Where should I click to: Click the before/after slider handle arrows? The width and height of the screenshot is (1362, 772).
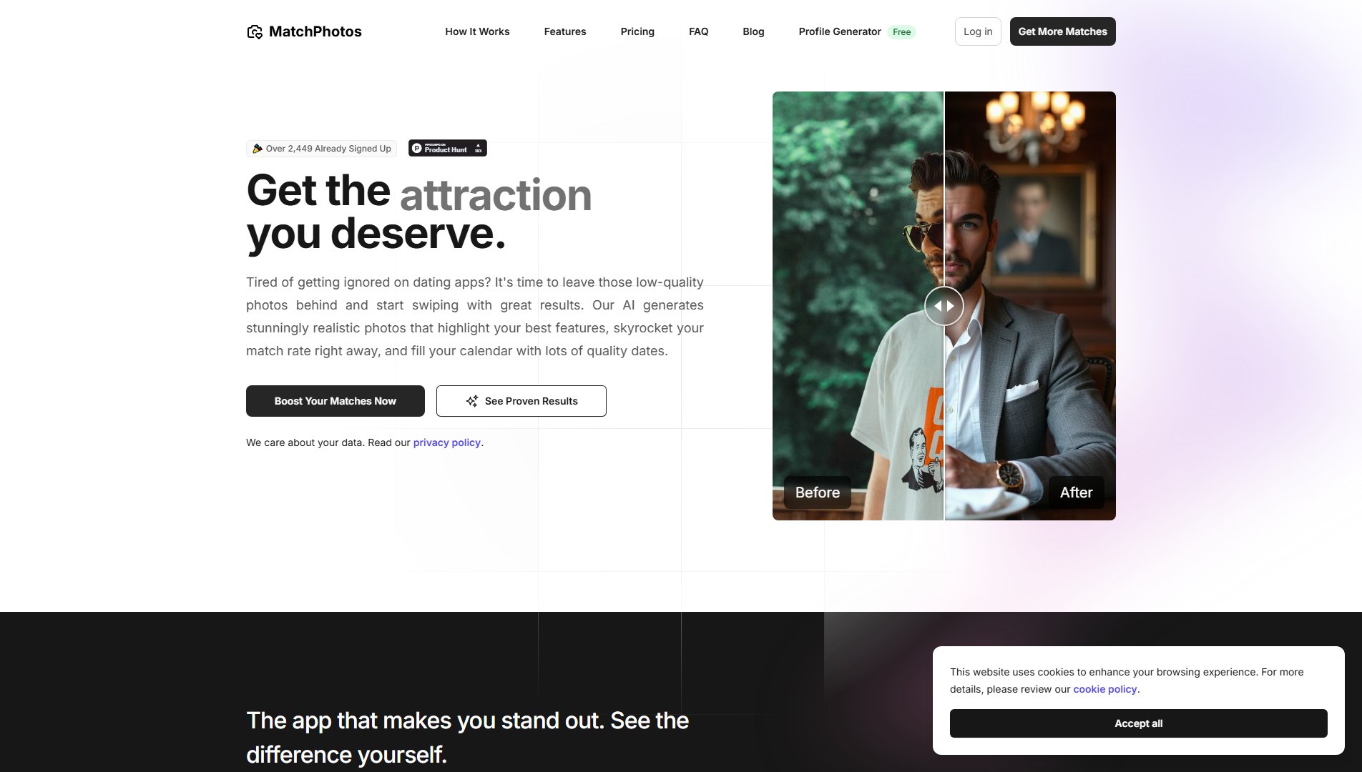pyautogui.click(x=944, y=306)
